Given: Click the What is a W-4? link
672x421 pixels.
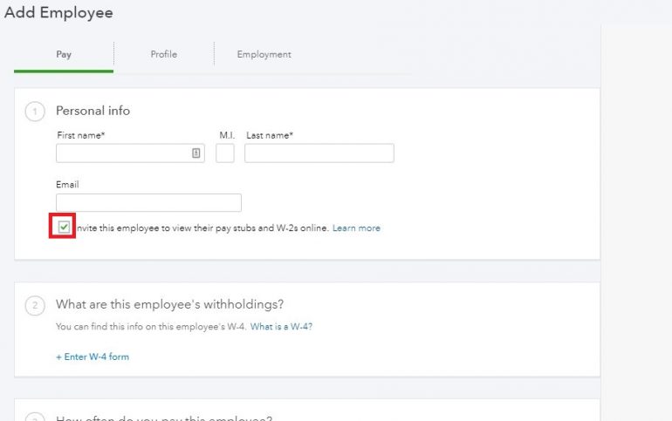Looking at the screenshot, I should (281, 327).
